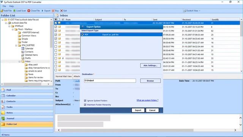Viewport: 243px width, 137px height.
Task: Select the PDF export type radio button
Action: (82, 35)
